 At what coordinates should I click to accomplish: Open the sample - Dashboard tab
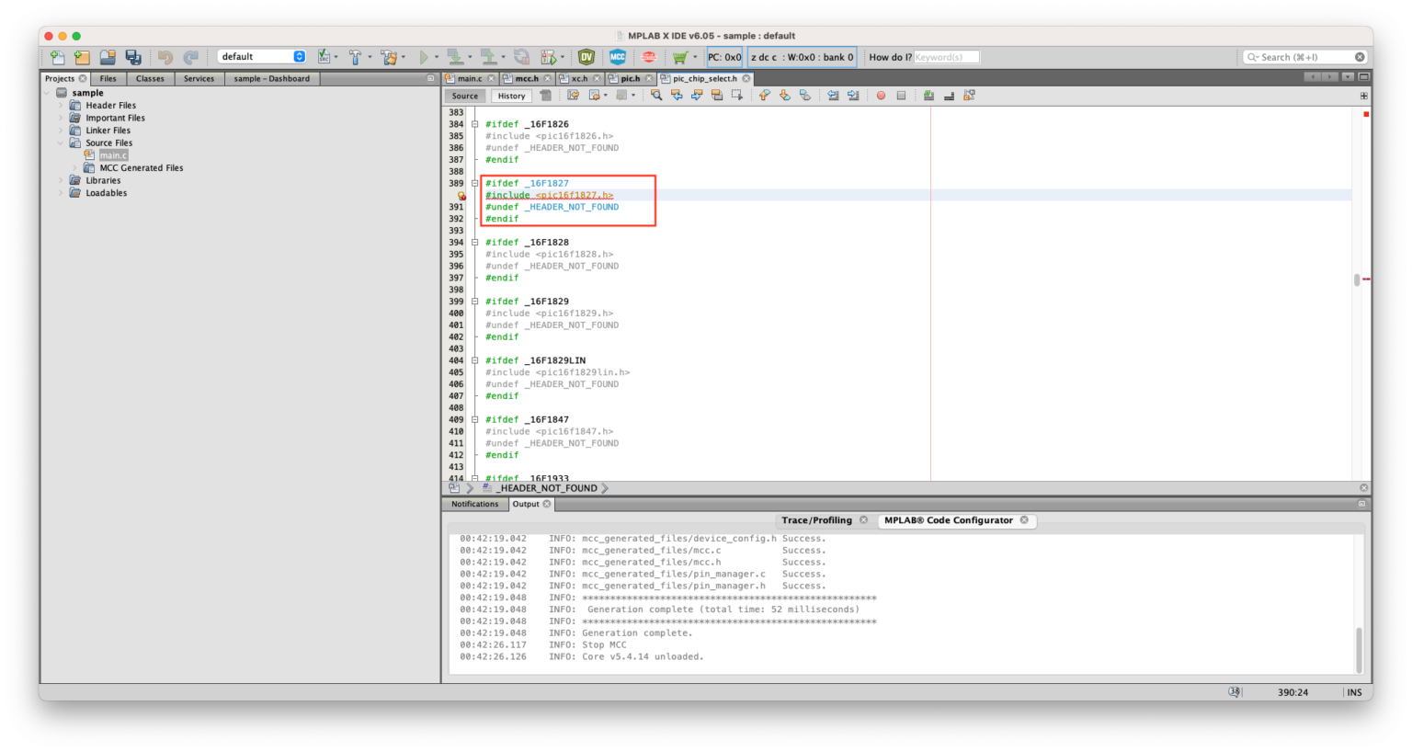pos(271,79)
